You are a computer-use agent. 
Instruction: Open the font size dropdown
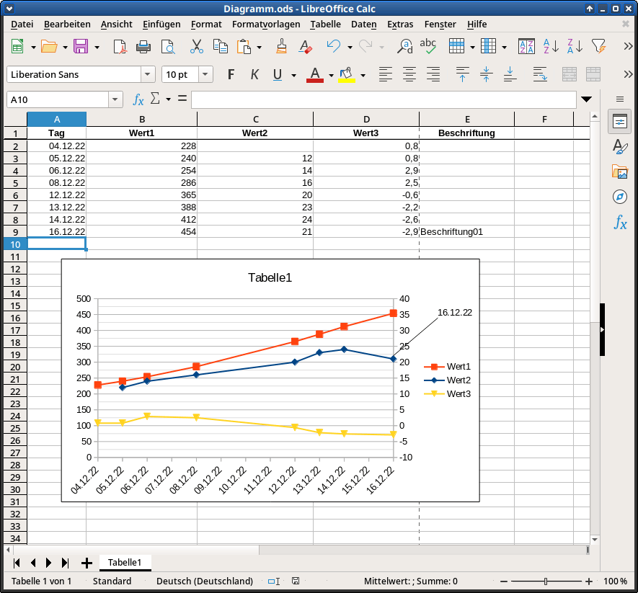click(x=205, y=74)
